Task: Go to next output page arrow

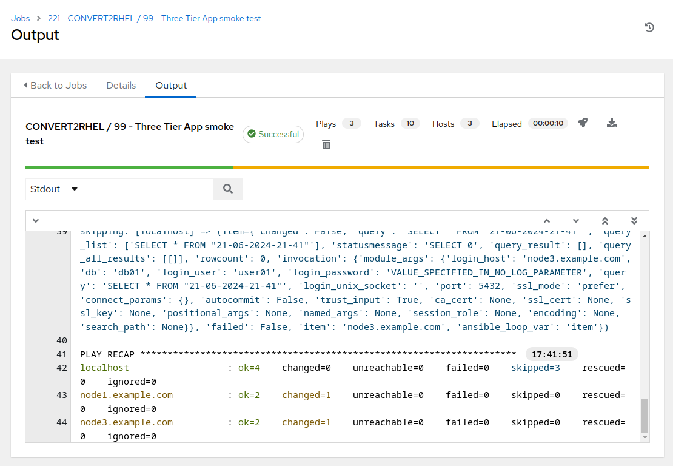Action: pos(576,221)
